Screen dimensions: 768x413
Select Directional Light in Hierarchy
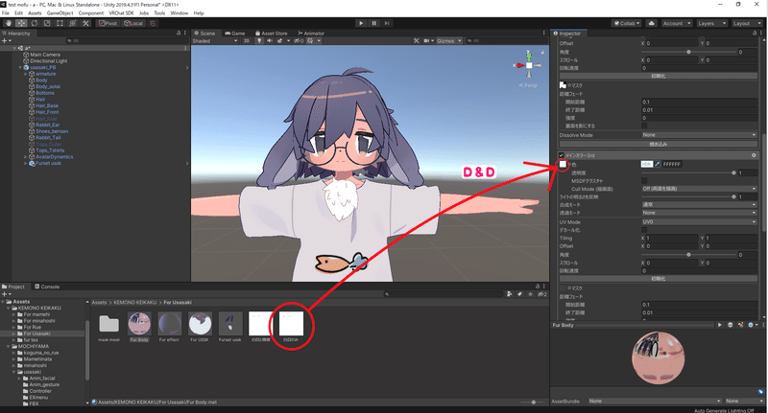tap(49, 61)
